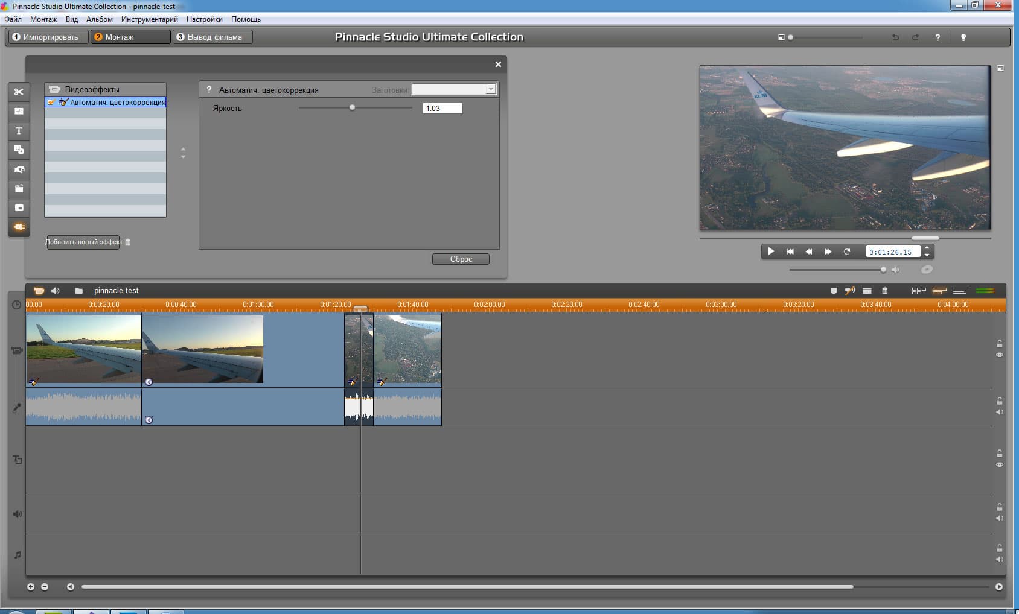Click the Сброс reset button

tap(461, 259)
